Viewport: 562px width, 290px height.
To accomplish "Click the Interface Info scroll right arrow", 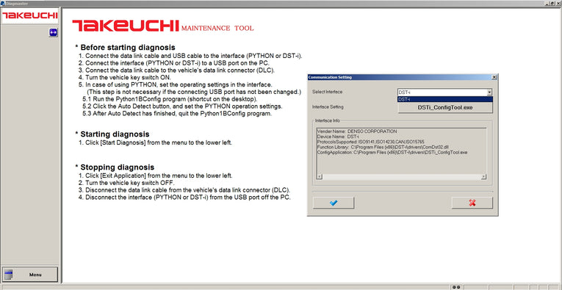I will 484,177.
